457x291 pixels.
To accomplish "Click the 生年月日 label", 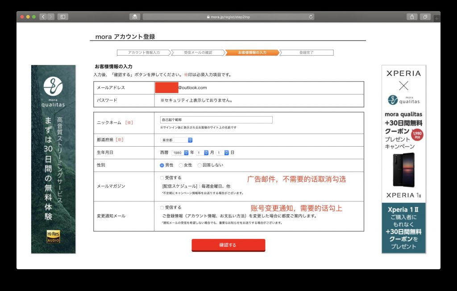I will point(105,152).
